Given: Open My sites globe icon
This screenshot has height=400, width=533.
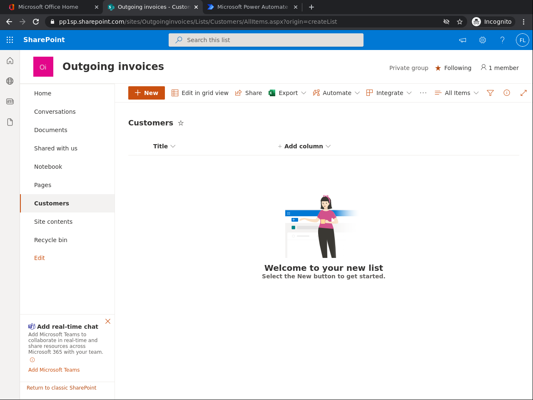Looking at the screenshot, I should click(10, 81).
